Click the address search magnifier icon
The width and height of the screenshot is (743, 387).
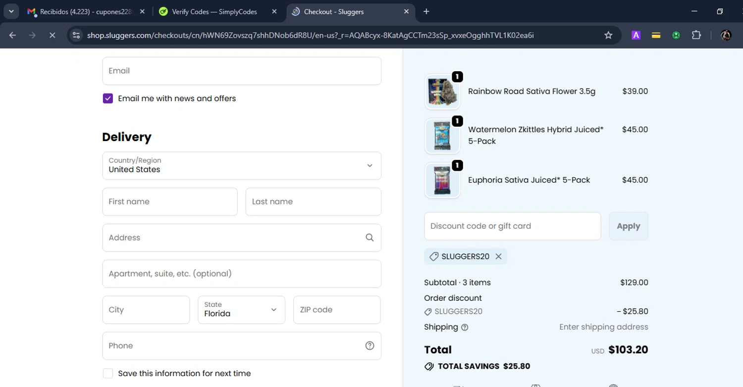coord(370,238)
